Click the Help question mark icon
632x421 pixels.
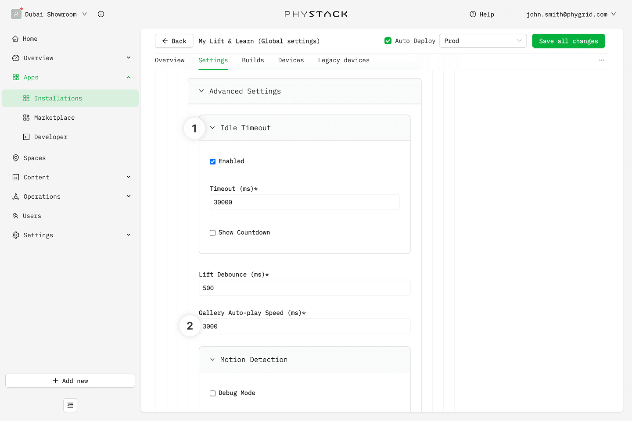473,14
